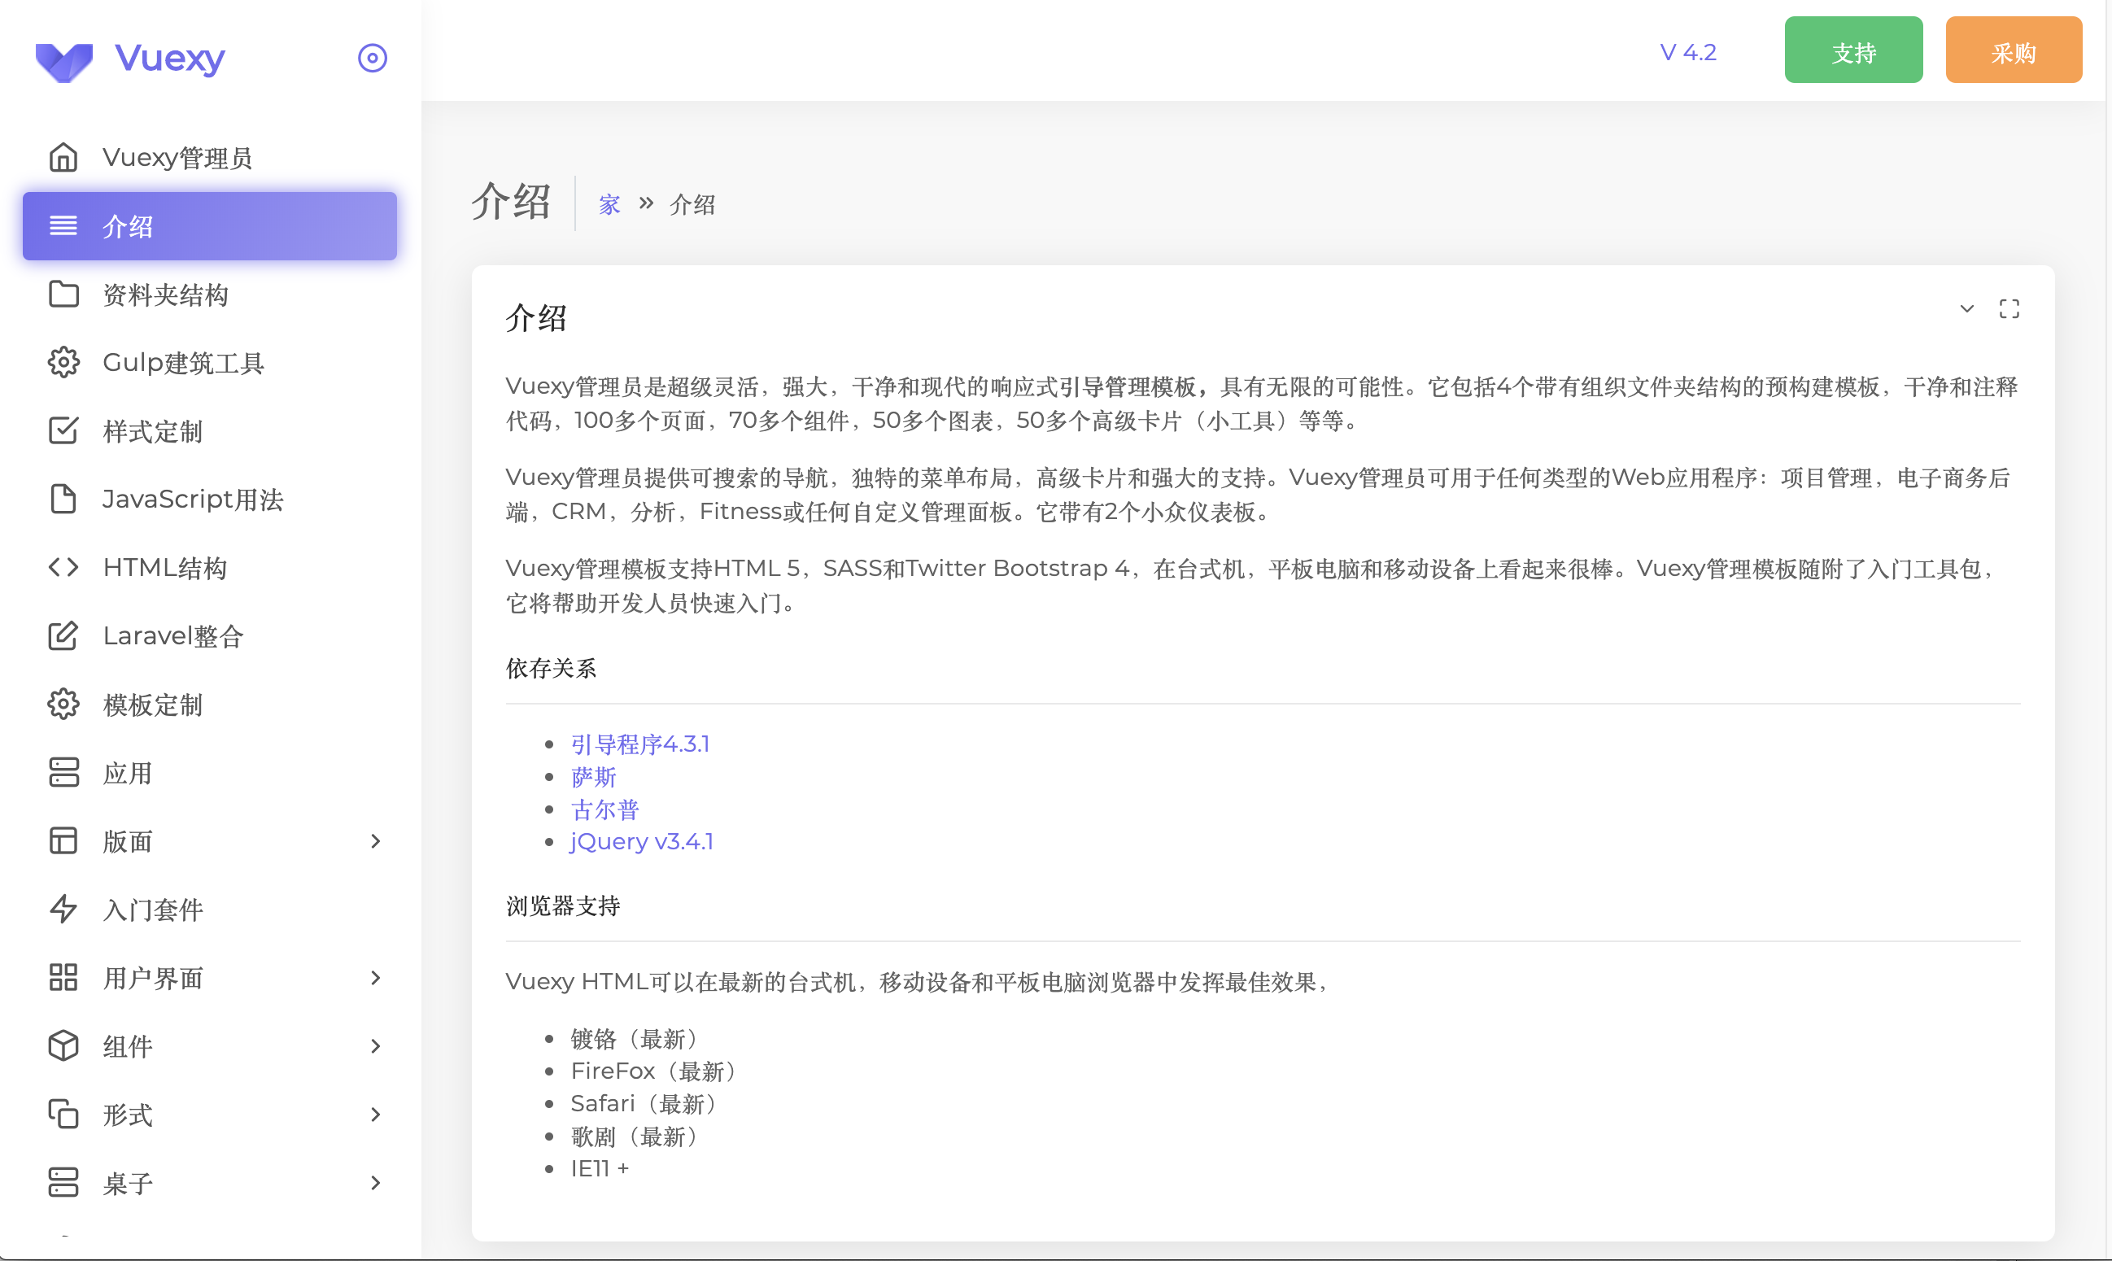The width and height of the screenshot is (2112, 1261).
Task: Click the Vuexy brand name text
Action: 169,58
